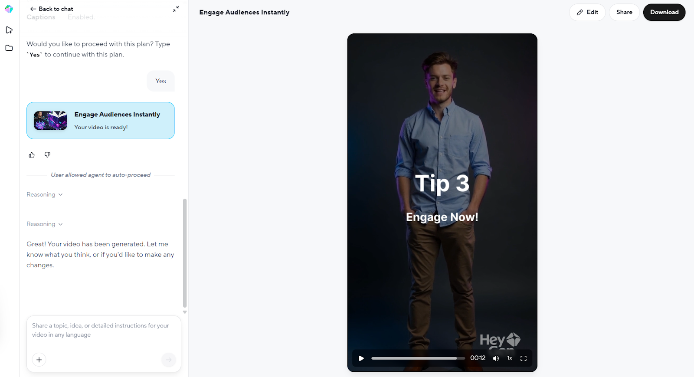Click the plus attachment button
694x377 pixels.
pos(39,360)
